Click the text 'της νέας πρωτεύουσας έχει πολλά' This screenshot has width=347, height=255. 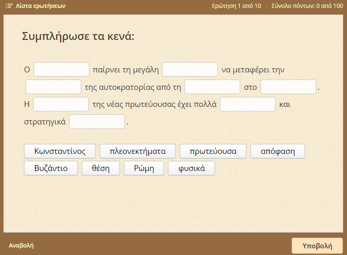coord(155,104)
